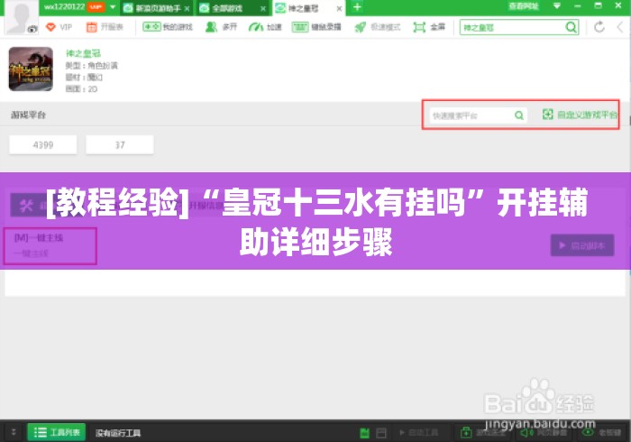
Task: Click the 启动脚本 start button
Action: tap(582, 245)
